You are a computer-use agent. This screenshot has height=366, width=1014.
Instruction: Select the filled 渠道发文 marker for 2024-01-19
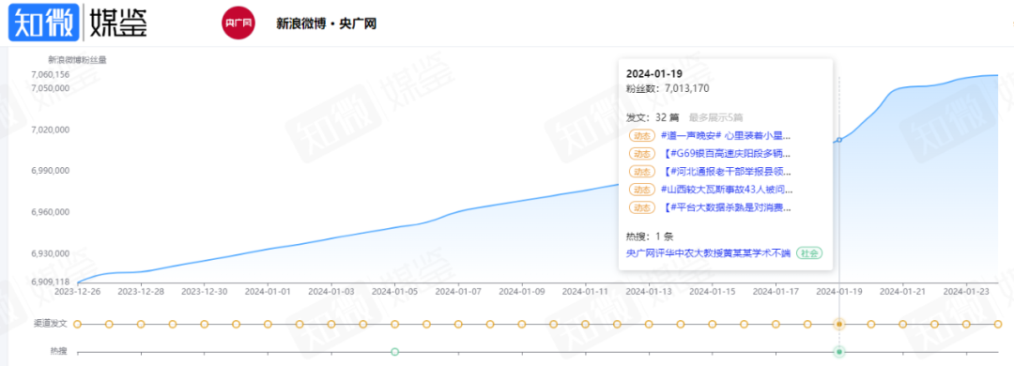[838, 324]
